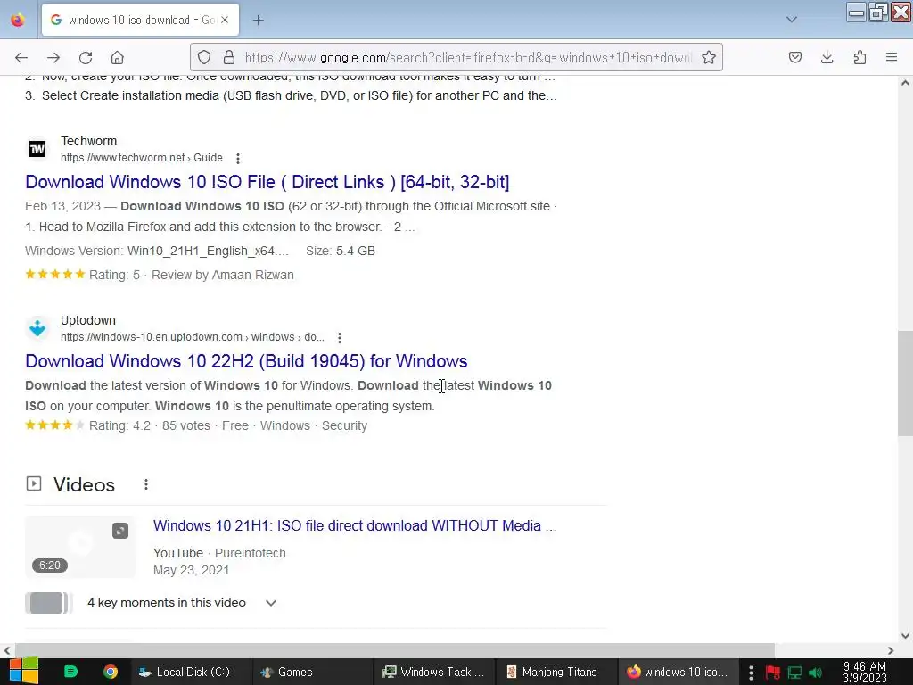Launch Chrome from the taskbar
Image resolution: width=913 pixels, height=685 pixels.
pyautogui.click(x=111, y=672)
